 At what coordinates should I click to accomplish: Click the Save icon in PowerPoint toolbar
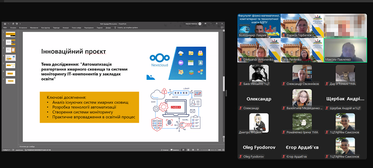pyautogui.click(x=5, y=24)
